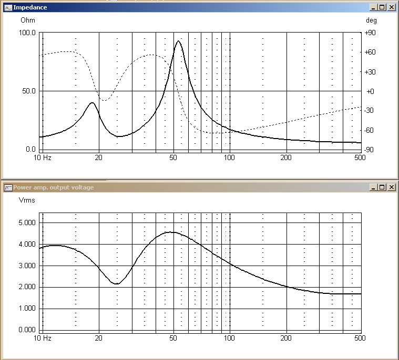This screenshot has width=399, height=360.
Task: Maximize the Power amp. output voltage window
Action: point(382,187)
